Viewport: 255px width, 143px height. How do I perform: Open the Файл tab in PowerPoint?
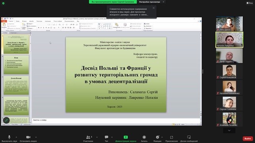pyautogui.click(x=4, y=21)
